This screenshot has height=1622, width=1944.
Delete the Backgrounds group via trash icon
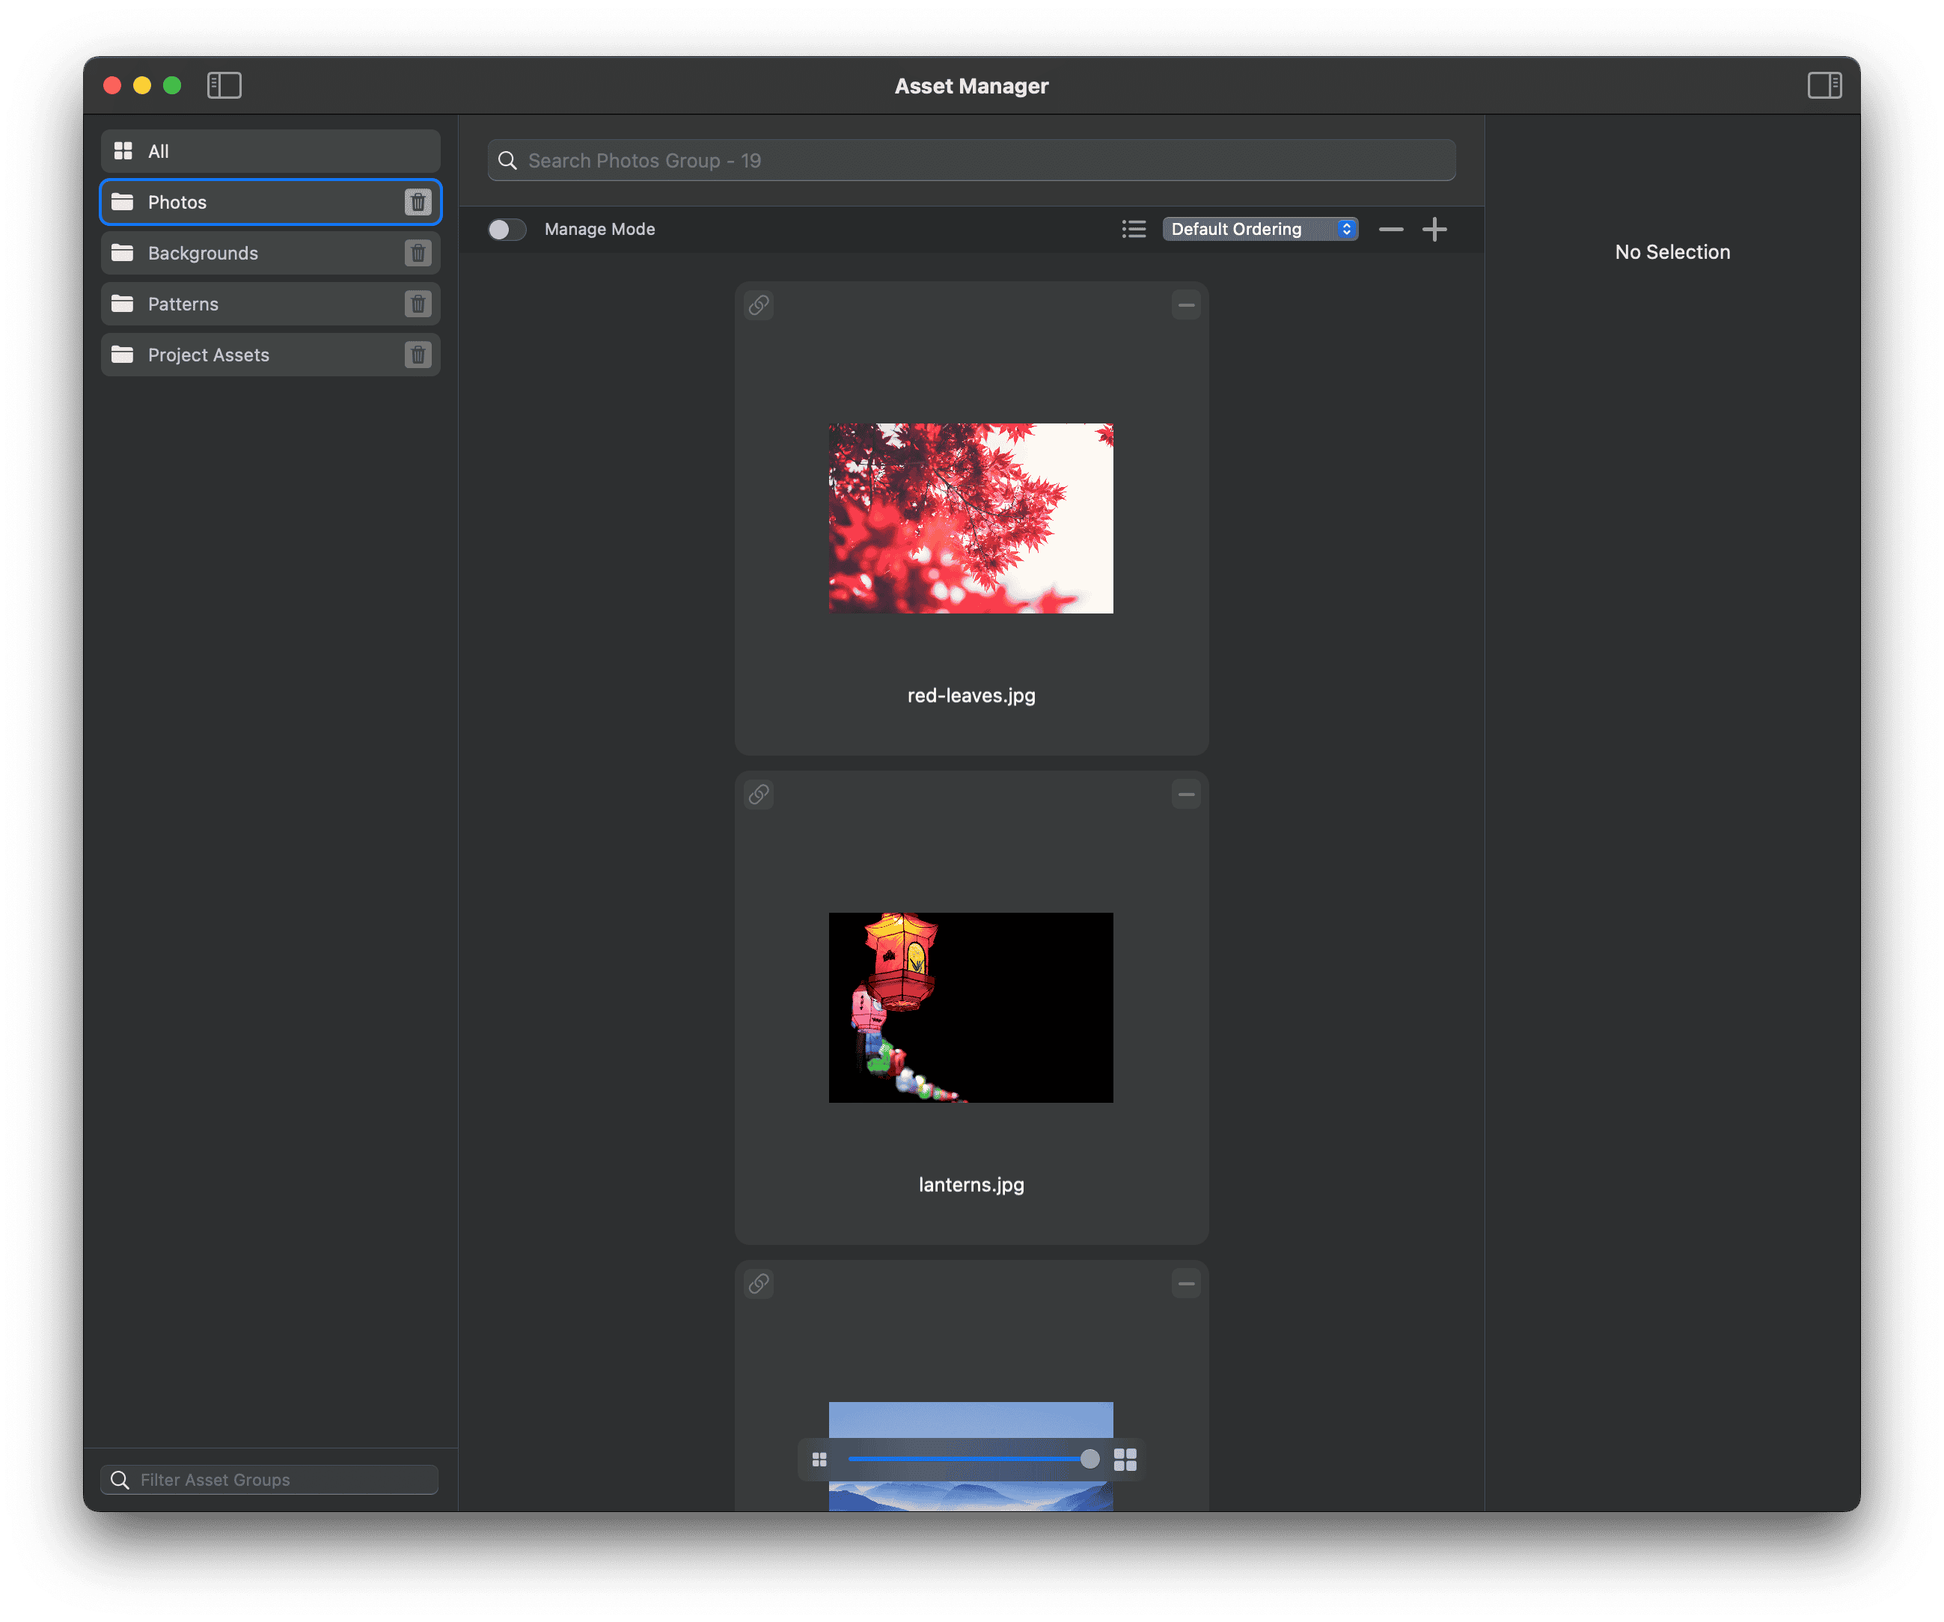pos(418,253)
